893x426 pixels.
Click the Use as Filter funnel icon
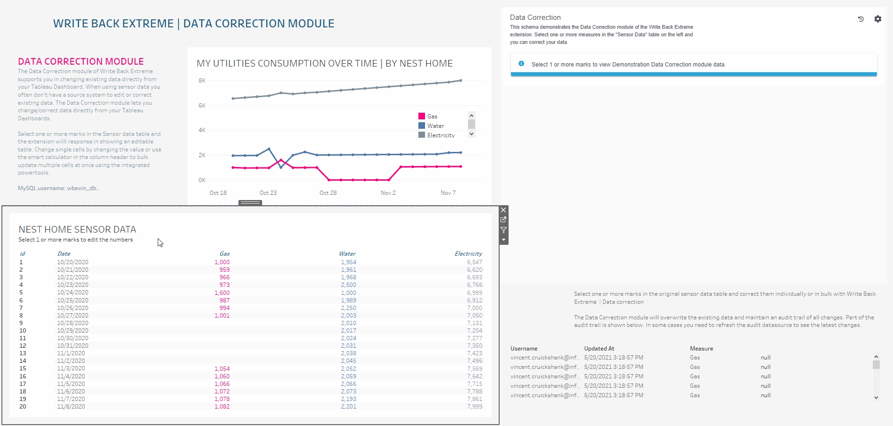point(503,230)
